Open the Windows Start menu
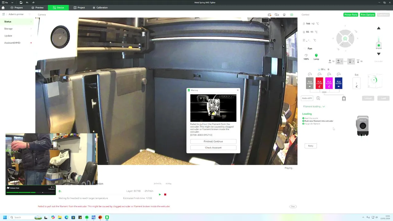The image size is (393, 221). (x=5, y=217)
